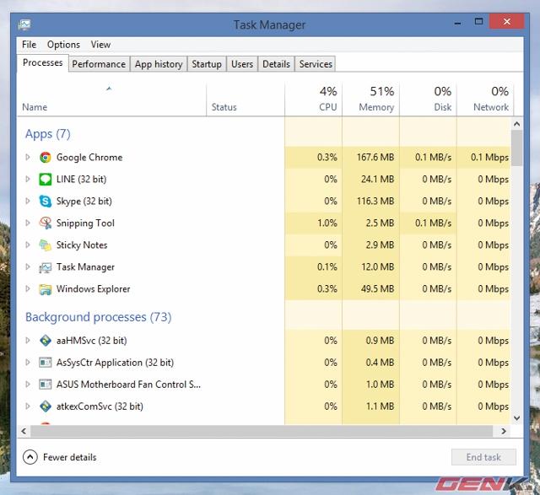Screen dimensions: 540x495
Task: Click the Snipping Tool scissors icon
Action: pos(46,223)
